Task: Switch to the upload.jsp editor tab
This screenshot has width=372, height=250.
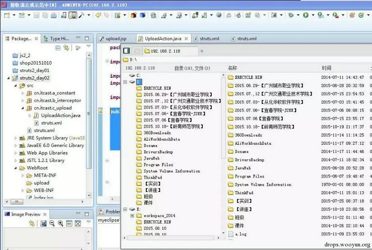Action: click(113, 39)
